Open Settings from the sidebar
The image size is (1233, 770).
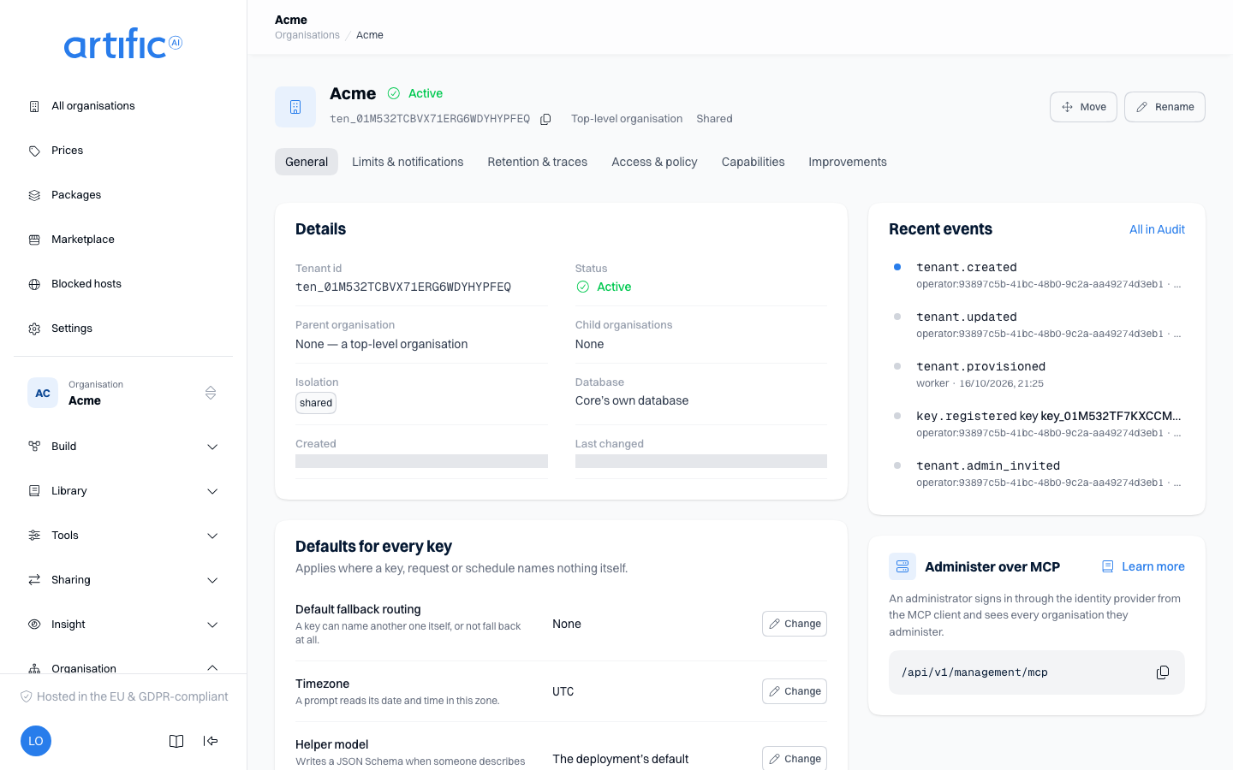pyautogui.click(x=123, y=329)
